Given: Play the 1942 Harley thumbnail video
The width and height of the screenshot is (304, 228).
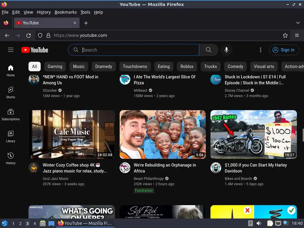Looking at the screenshot, I should 254,134.
